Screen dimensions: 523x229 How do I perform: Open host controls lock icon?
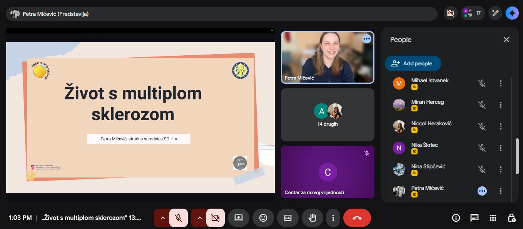[x=511, y=218]
